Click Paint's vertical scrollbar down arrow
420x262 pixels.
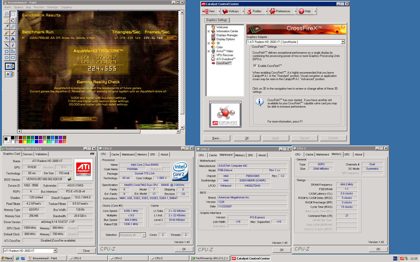[182, 127]
